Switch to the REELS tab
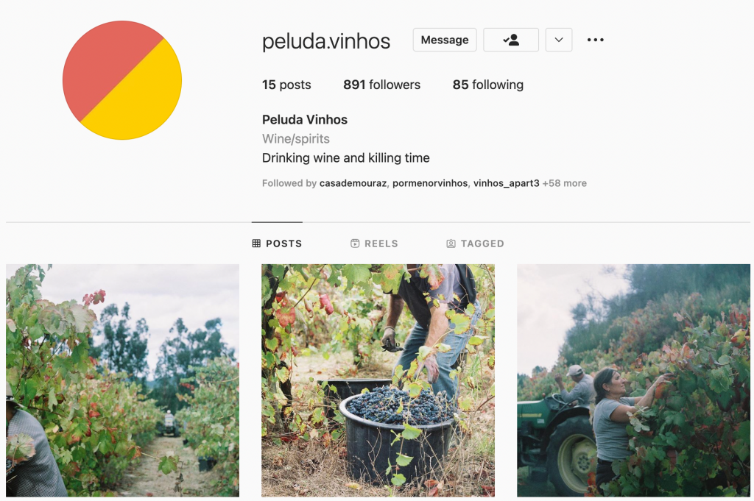Screen dimensions: 754x501 click(x=374, y=244)
